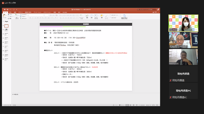Toggle Underline formatting

35,18
